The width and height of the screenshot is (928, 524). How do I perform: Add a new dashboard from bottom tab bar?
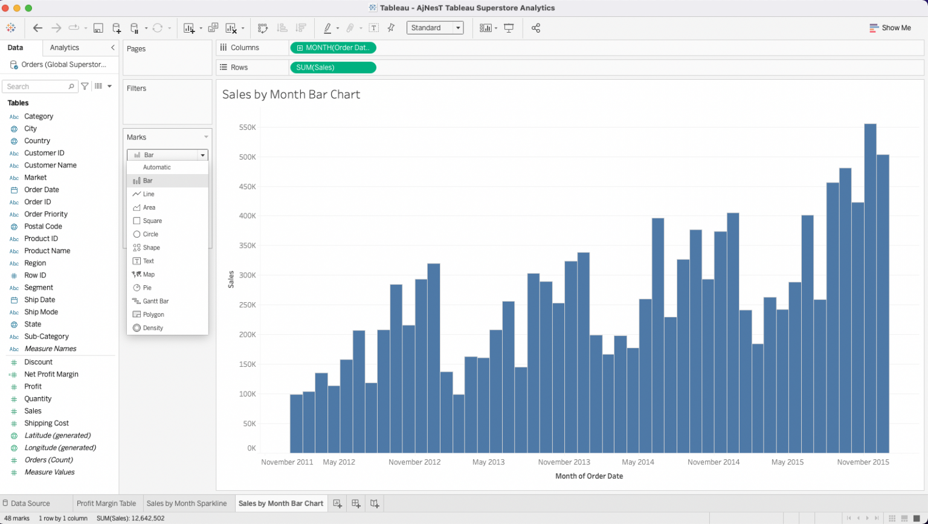(x=356, y=503)
